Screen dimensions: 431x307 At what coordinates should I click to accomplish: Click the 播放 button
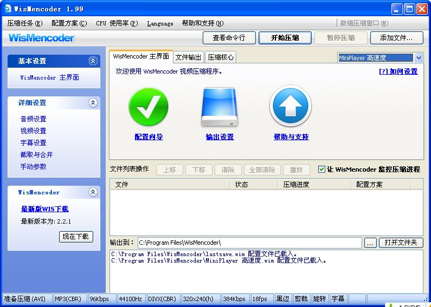coord(297,169)
